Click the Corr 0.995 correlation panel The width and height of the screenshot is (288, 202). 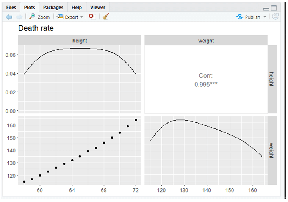[x=206, y=80]
